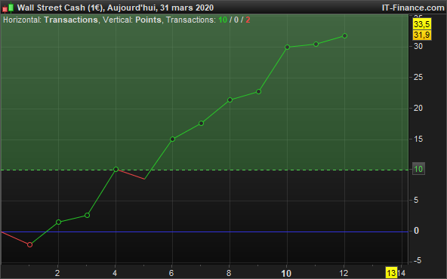Click the yellow 13 marker on the horizontal axis
The width and height of the screenshot is (447, 279).
coord(391,273)
